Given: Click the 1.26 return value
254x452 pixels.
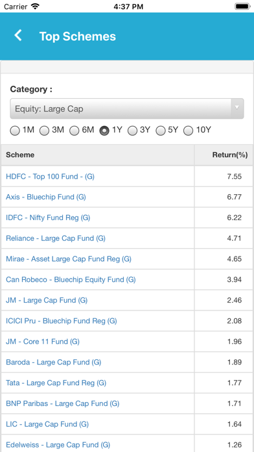Looking at the screenshot, I should 235,445.
